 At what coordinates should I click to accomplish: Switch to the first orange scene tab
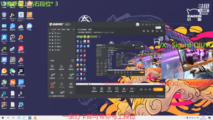pos(54,29)
